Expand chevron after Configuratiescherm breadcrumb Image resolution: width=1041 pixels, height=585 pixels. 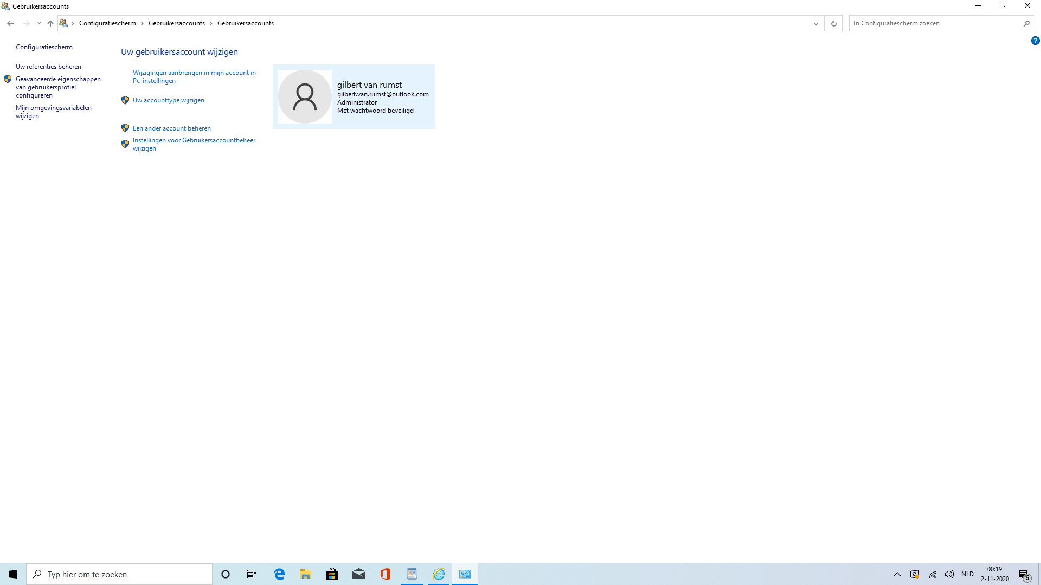[142, 23]
